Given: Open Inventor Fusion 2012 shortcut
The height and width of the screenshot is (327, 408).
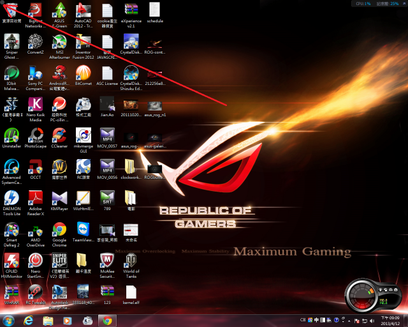Looking at the screenshot, I should click(x=84, y=47).
